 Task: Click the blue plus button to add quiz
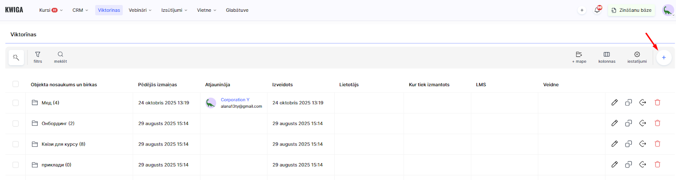click(x=664, y=58)
